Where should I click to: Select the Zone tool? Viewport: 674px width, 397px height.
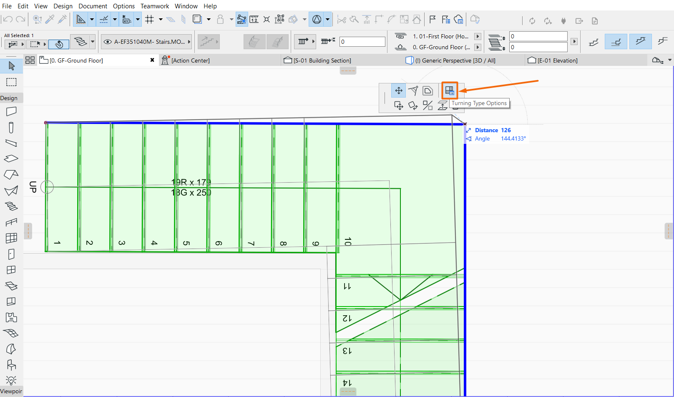[11, 317]
